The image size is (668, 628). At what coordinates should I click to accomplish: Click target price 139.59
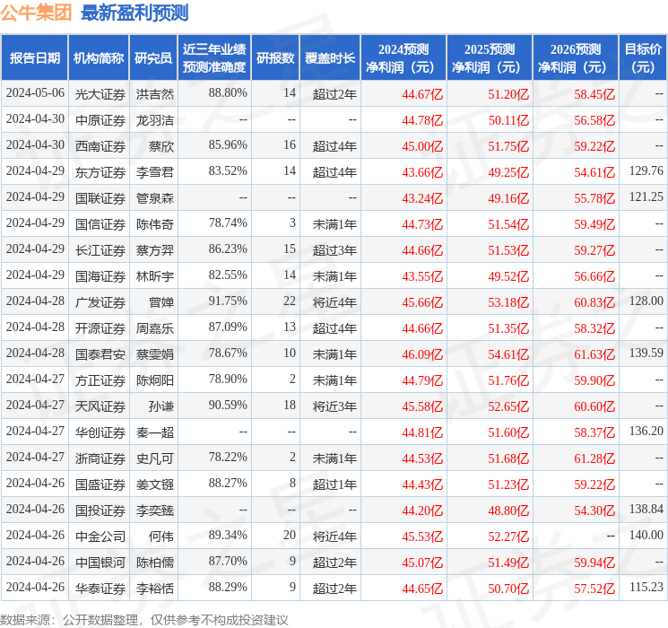[x=646, y=353]
